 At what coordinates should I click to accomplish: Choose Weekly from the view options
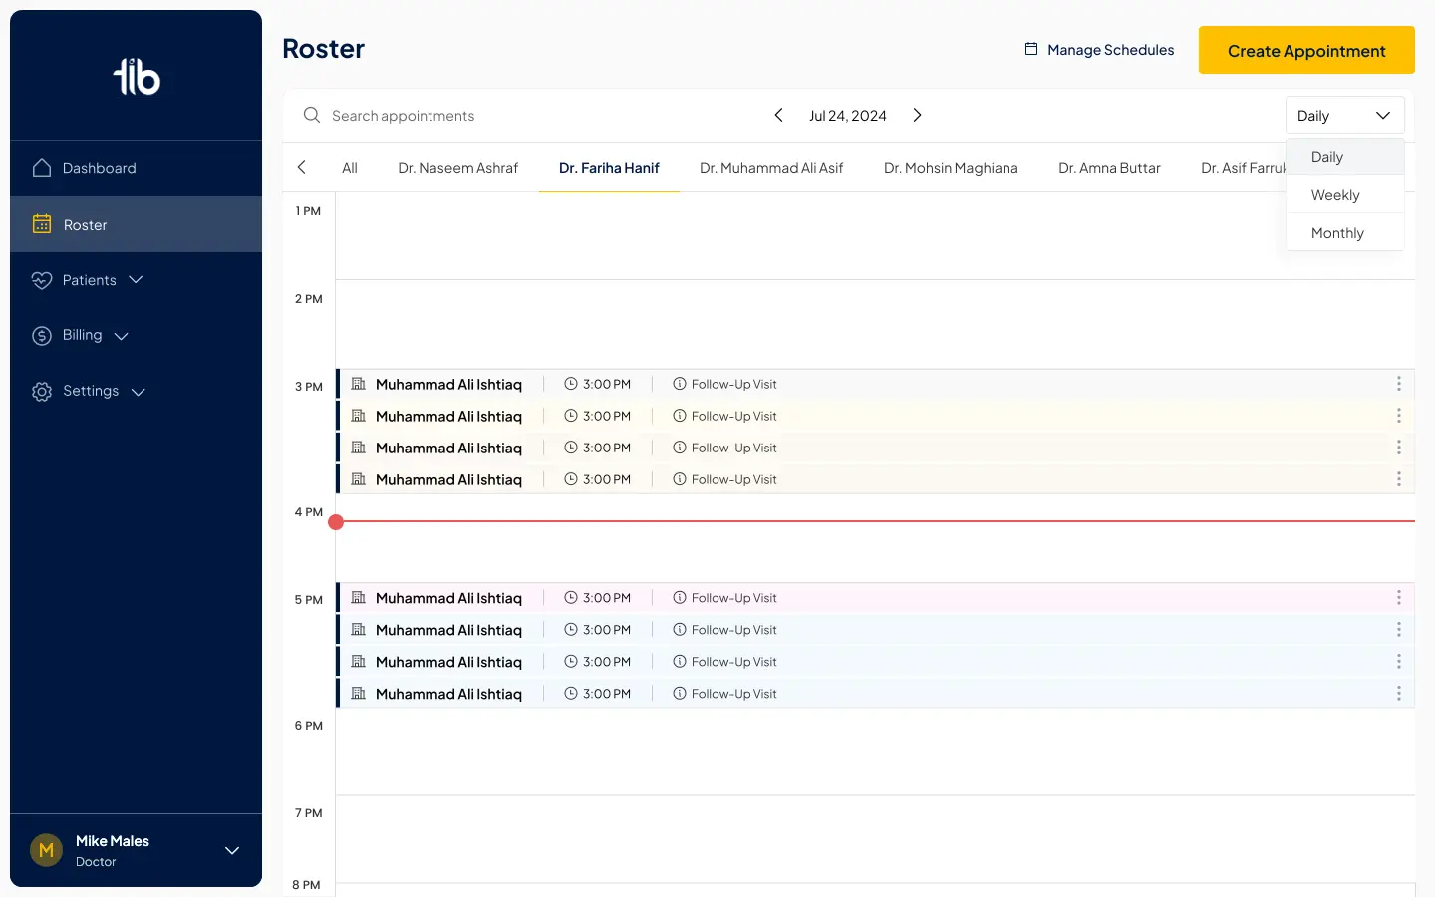(x=1345, y=195)
